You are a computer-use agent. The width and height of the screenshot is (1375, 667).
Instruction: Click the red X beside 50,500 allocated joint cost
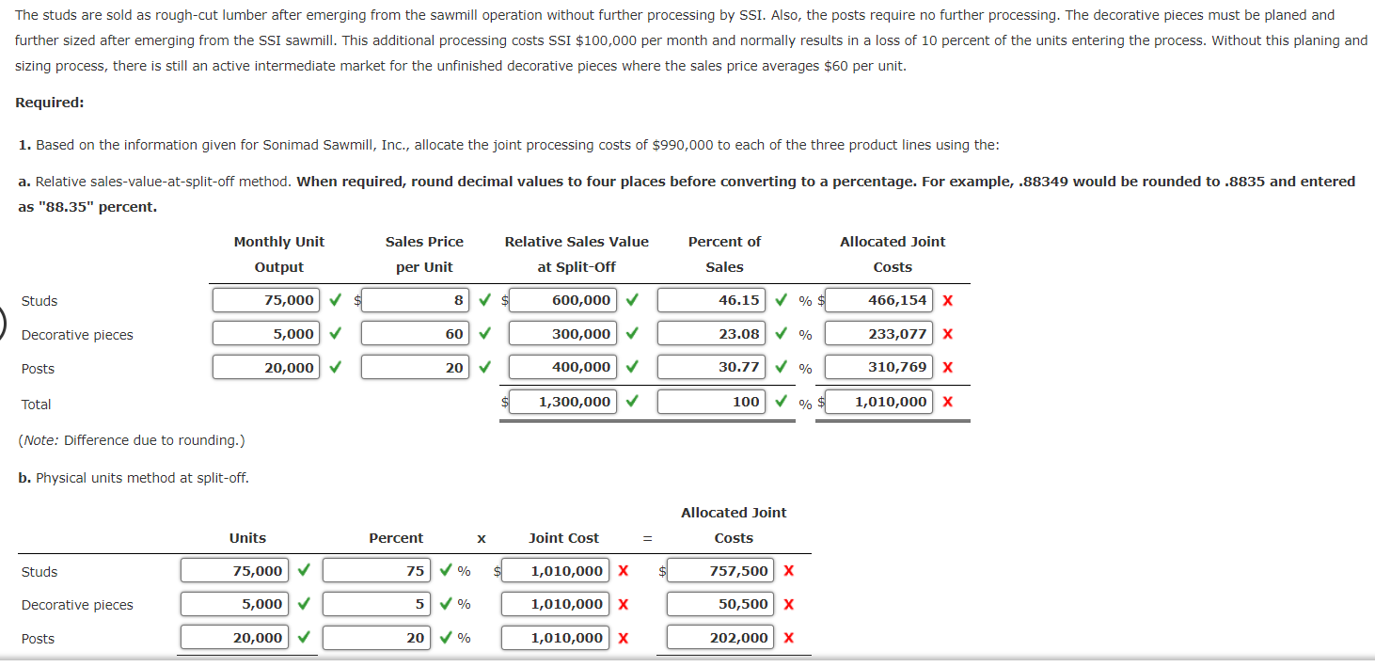tap(788, 604)
